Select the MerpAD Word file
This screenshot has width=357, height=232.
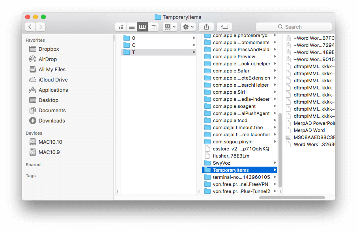[309, 130]
